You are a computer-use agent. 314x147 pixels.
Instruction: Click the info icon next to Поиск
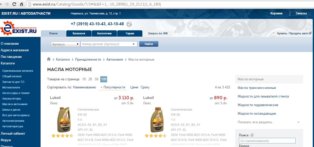click(252, 135)
